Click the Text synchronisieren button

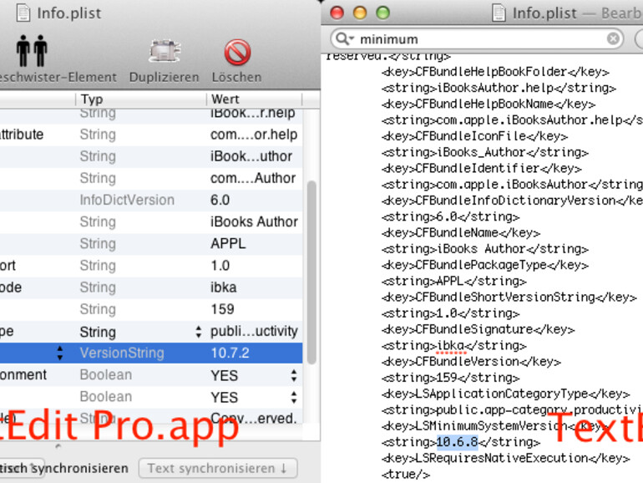point(218,468)
